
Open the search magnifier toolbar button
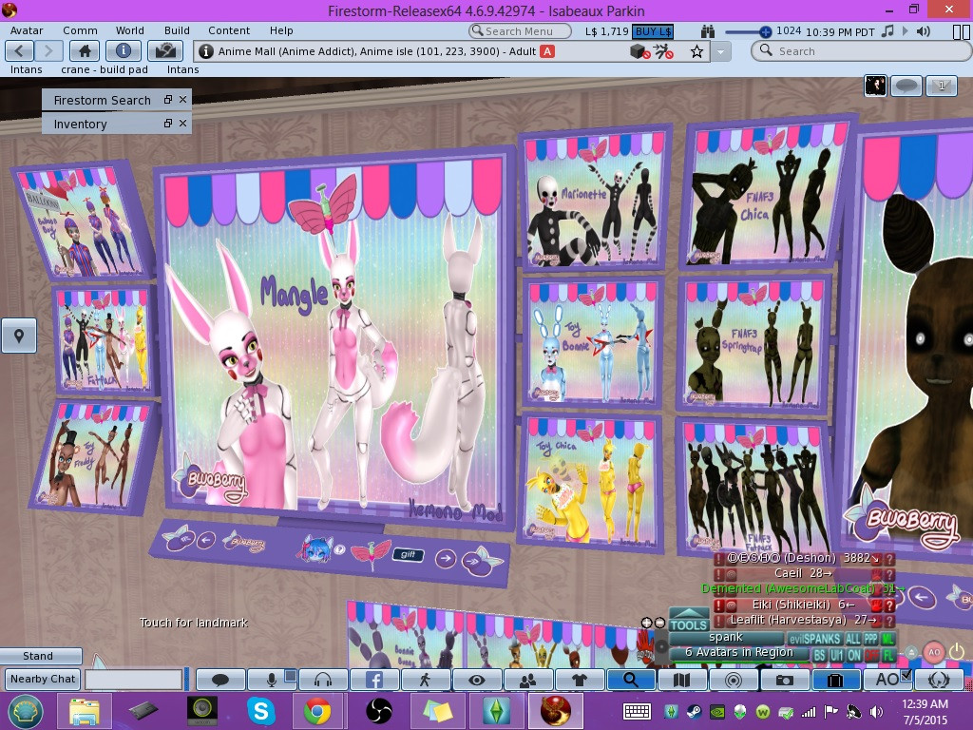[x=631, y=680]
